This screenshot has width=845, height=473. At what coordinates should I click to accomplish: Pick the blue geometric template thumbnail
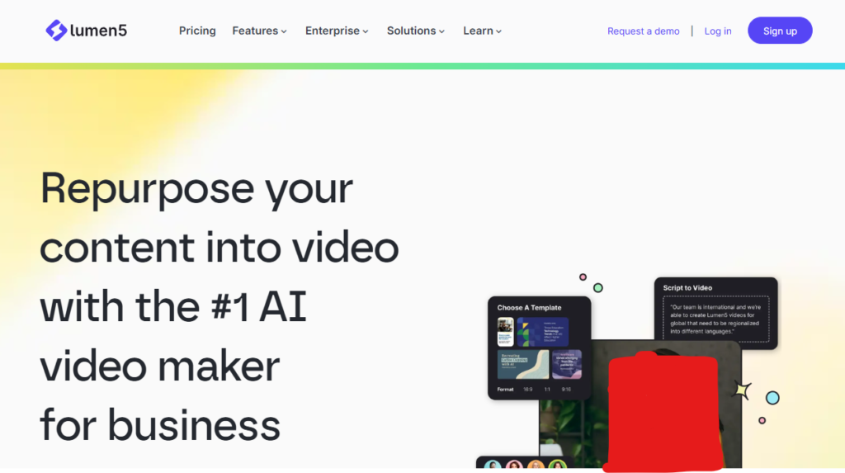pos(543,332)
